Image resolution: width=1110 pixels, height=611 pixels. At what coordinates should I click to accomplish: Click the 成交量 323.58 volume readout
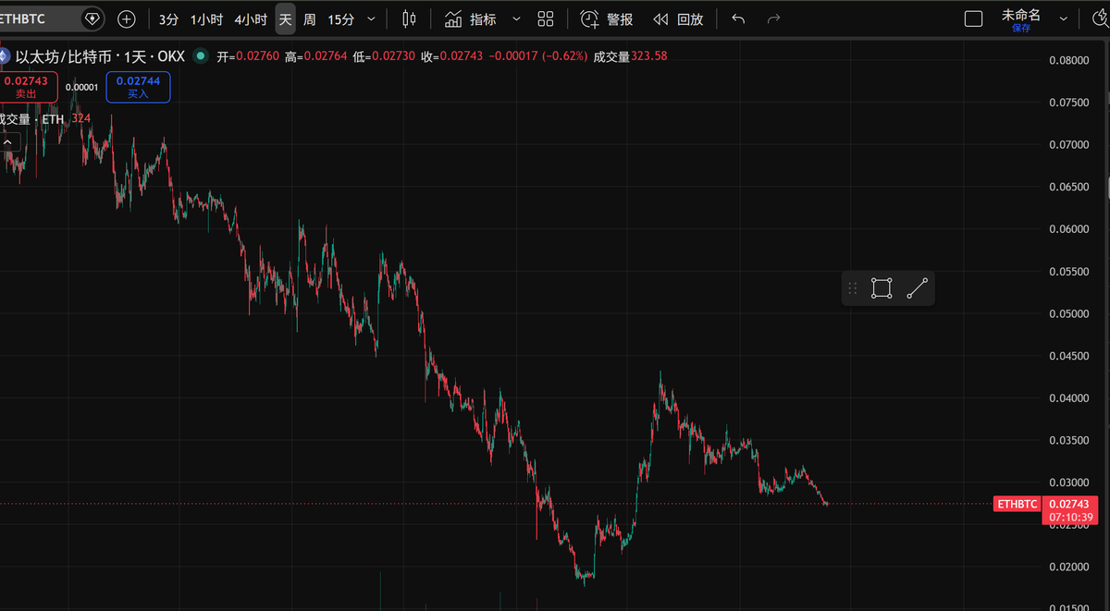630,56
